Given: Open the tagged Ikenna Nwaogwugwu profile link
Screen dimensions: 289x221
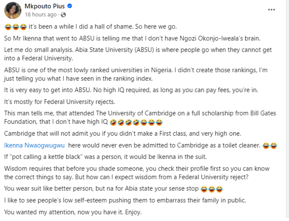Looking at the screenshot, I should (34, 145).
